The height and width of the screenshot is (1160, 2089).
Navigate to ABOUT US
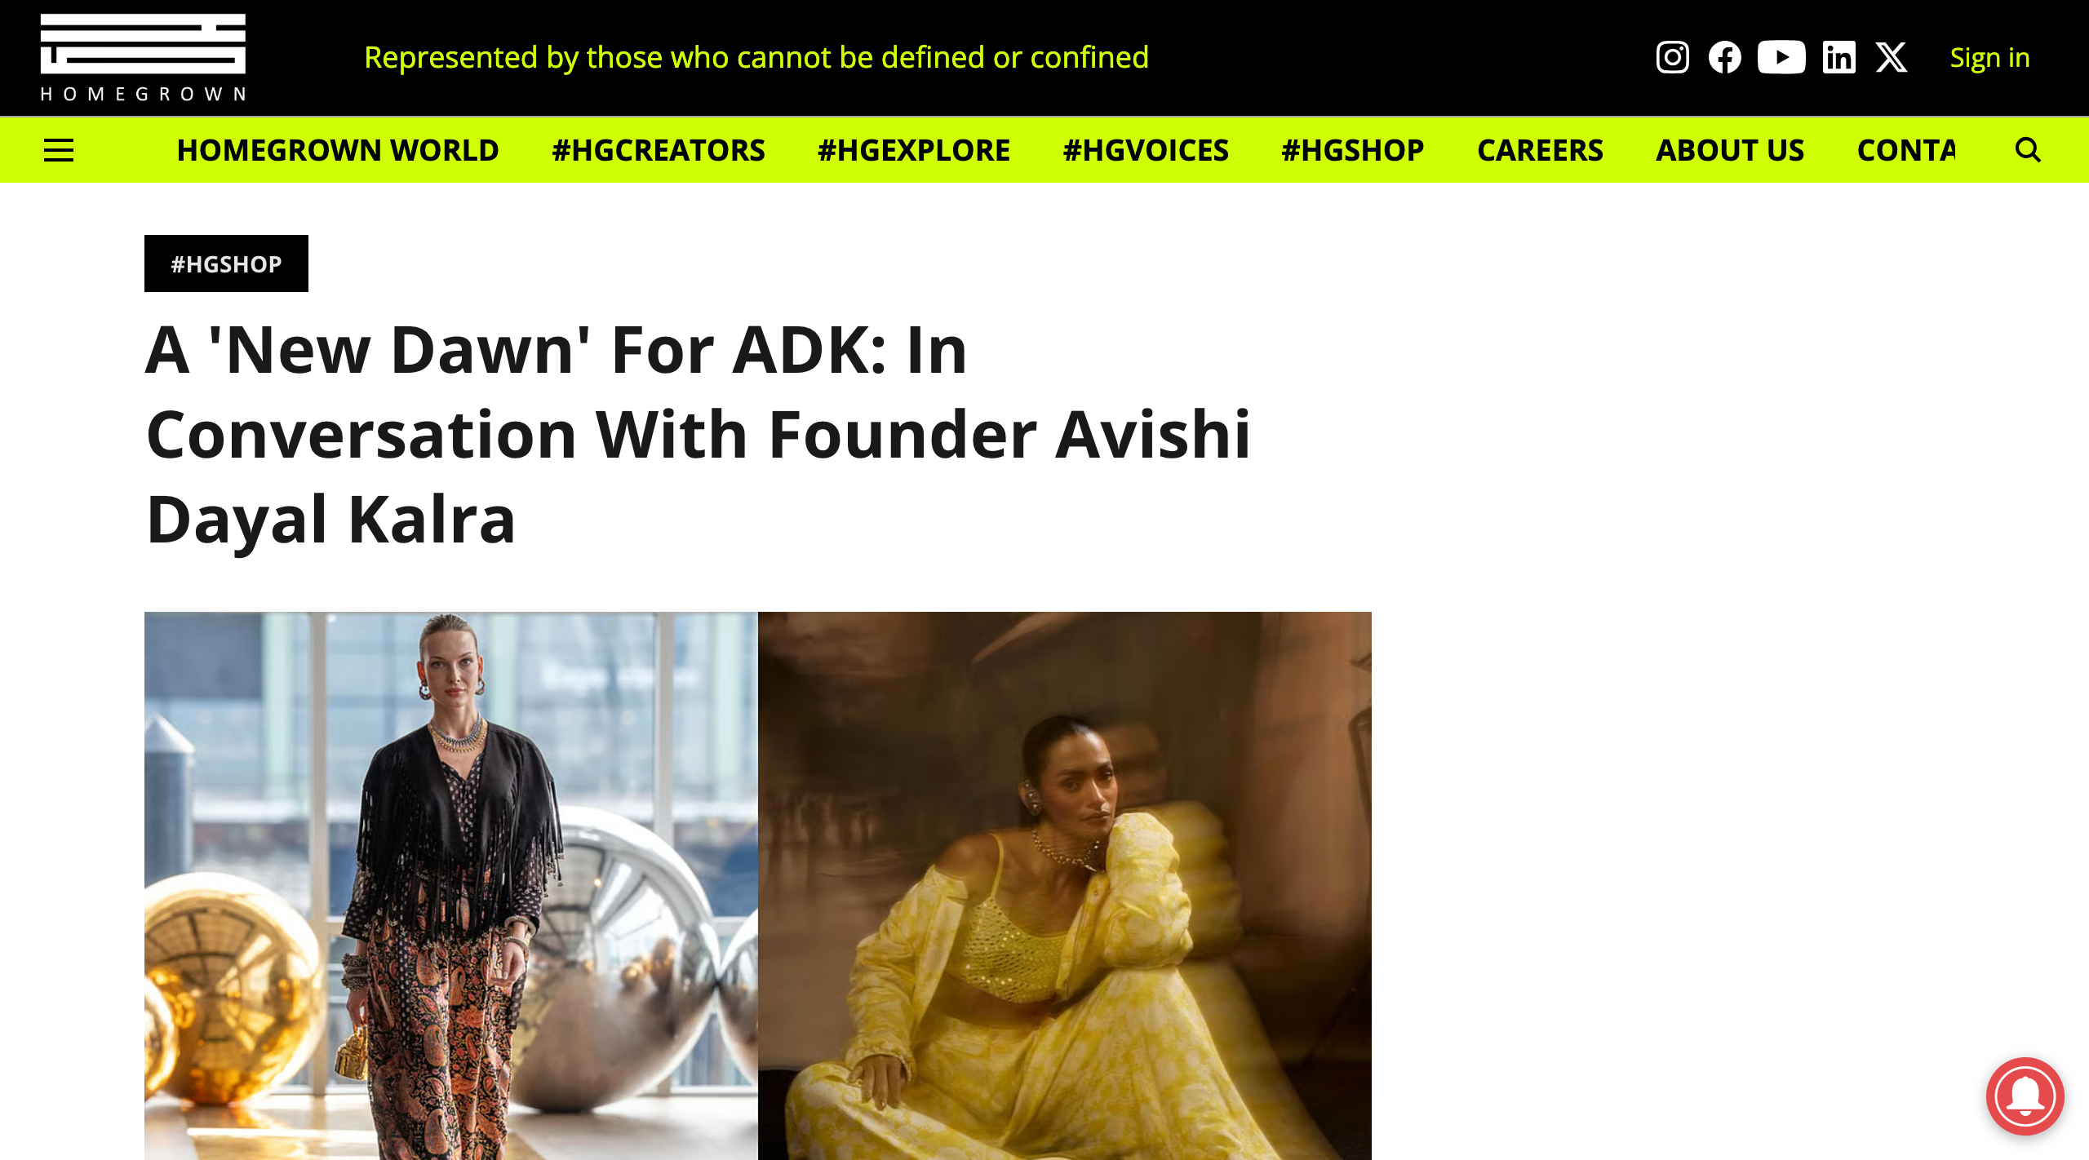tap(1730, 150)
